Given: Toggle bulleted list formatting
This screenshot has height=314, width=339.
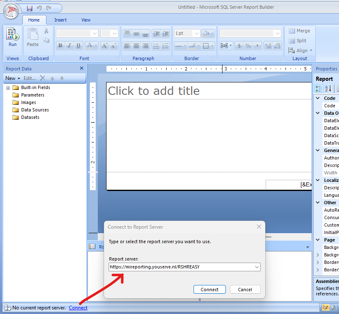Looking at the screenshot, I should coord(156,46).
